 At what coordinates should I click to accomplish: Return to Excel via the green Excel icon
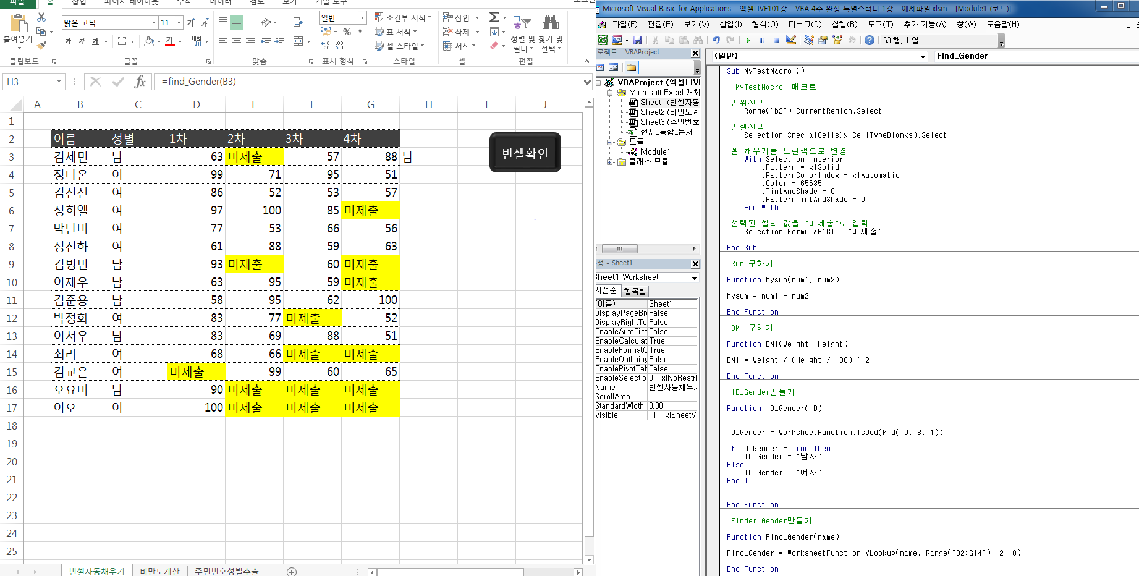[603, 40]
